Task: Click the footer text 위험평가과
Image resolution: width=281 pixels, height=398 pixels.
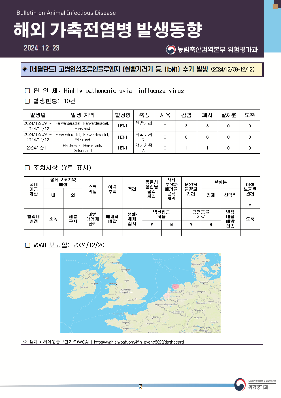Action: point(258,387)
